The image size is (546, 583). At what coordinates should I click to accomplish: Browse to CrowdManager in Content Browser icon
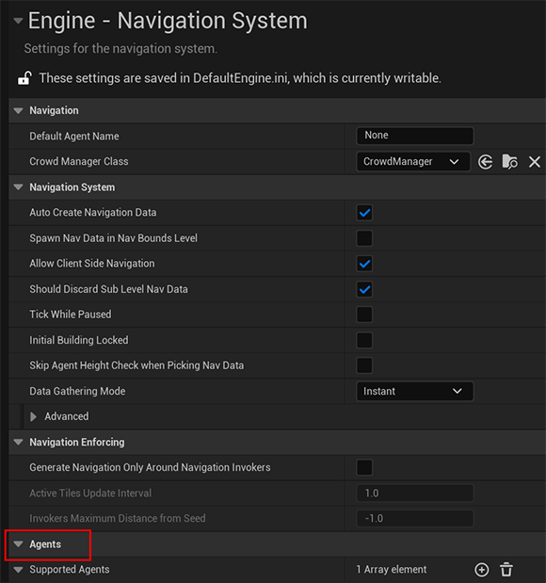509,162
